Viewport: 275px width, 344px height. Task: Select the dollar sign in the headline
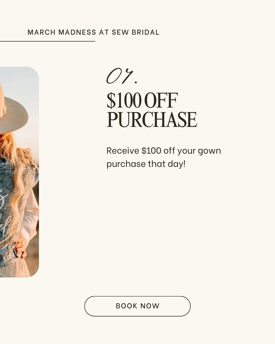(111, 101)
